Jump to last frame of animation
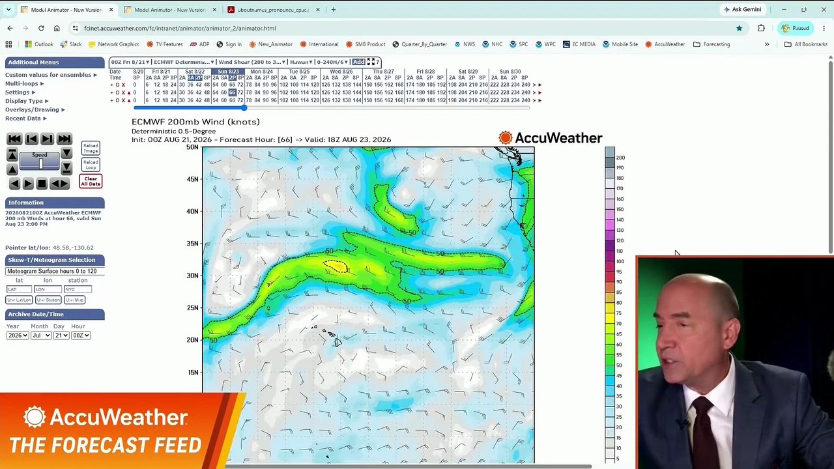The image size is (834, 469). (x=64, y=139)
